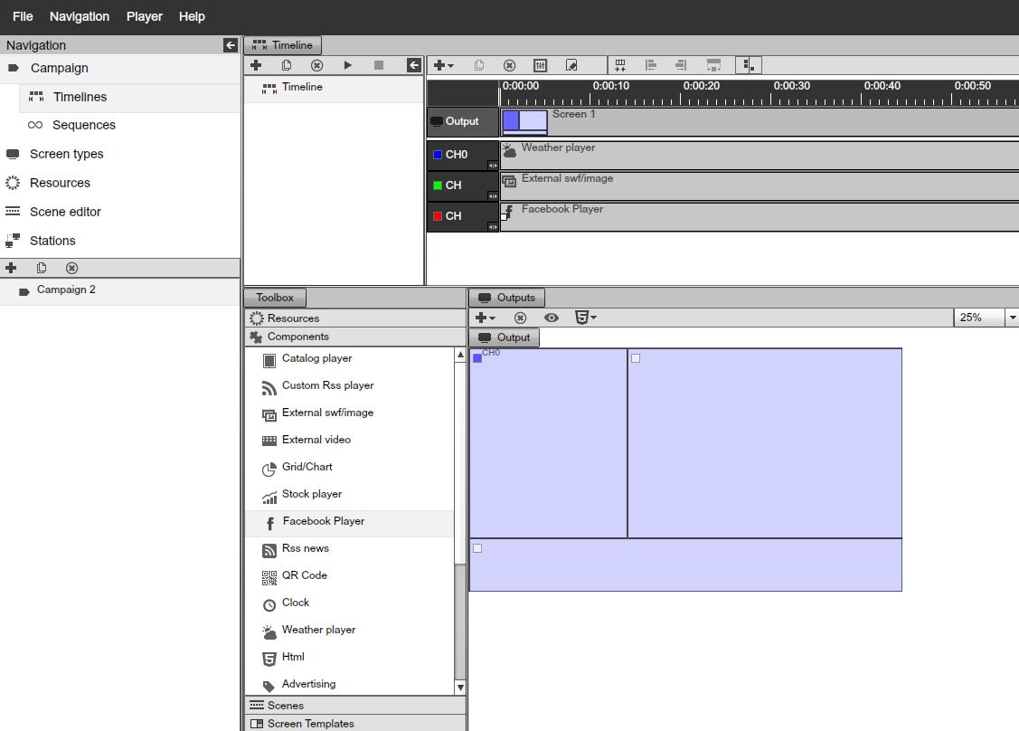Click the External video component icon
This screenshot has width=1019, height=731.
pyautogui.click(x=269, y=441)
